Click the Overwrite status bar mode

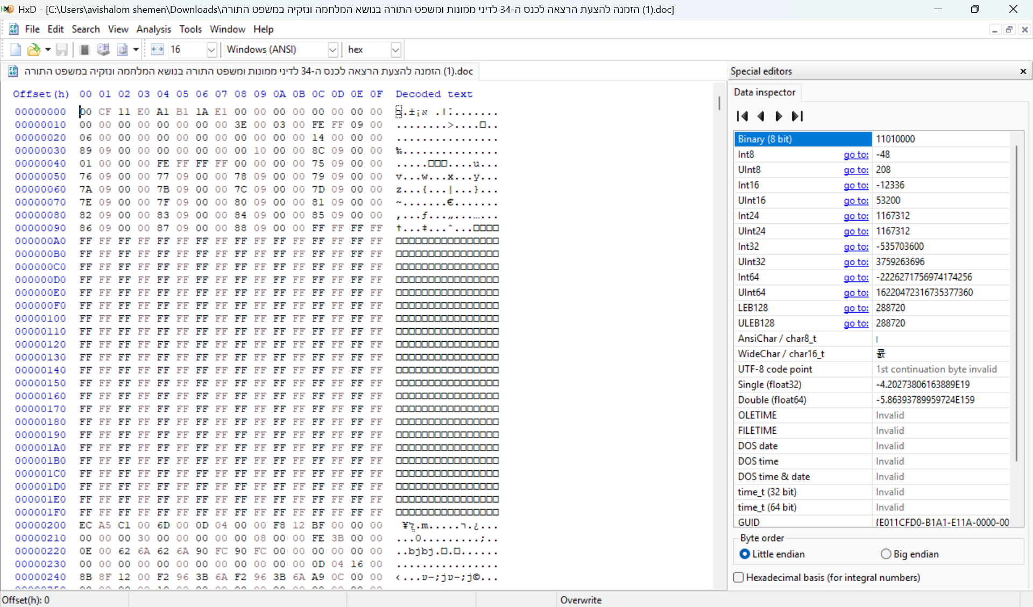pos(581,600)
